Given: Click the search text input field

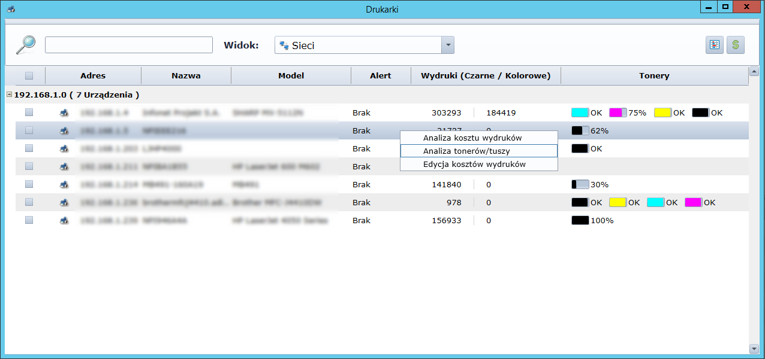Looking at the screenshot, I should 128,45.
